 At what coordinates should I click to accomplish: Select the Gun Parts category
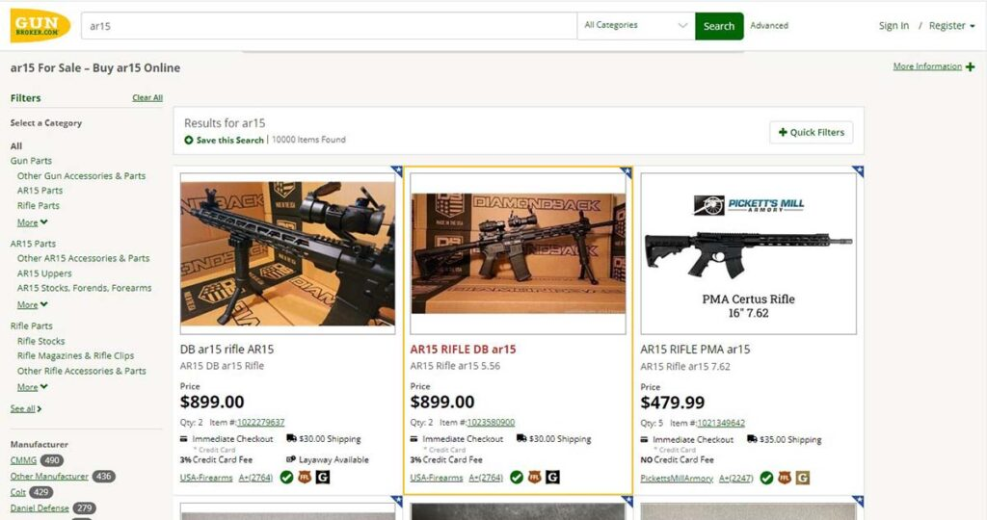point(31,161)
